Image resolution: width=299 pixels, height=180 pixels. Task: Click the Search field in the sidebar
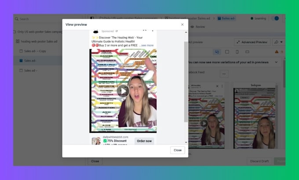(x=38, y=19)
